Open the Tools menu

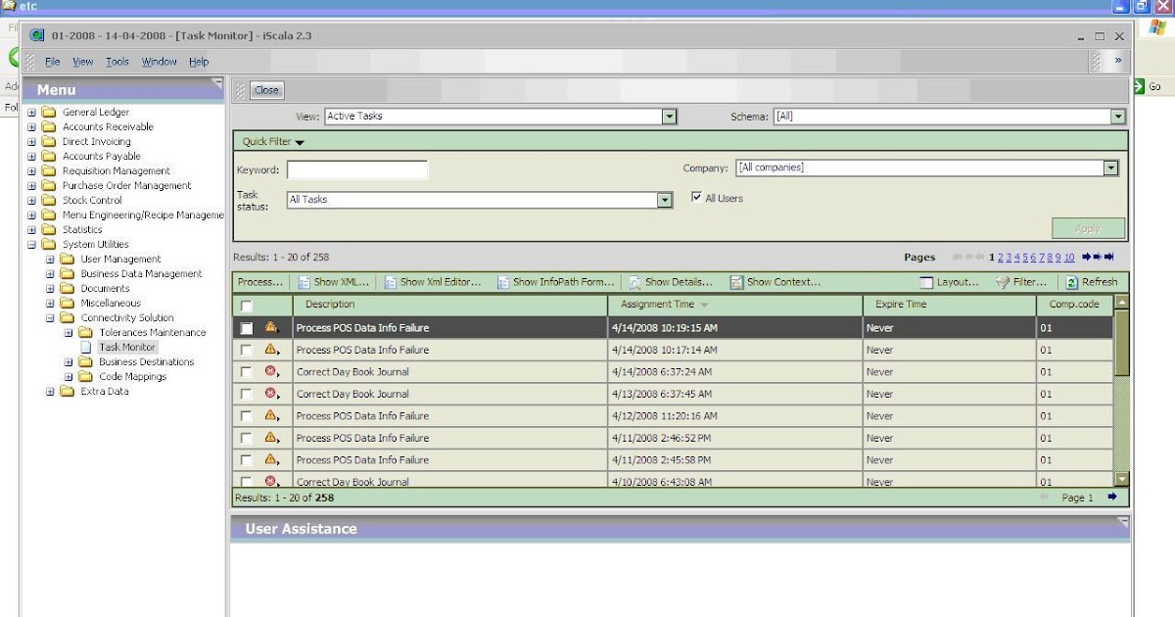click(117, 61)
